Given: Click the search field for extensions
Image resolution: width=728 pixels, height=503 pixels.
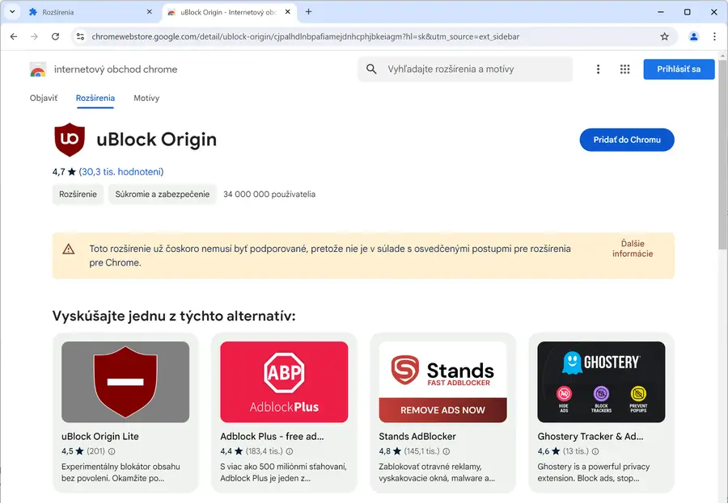Looking at the screenshot, I should [x=474, y=69].
